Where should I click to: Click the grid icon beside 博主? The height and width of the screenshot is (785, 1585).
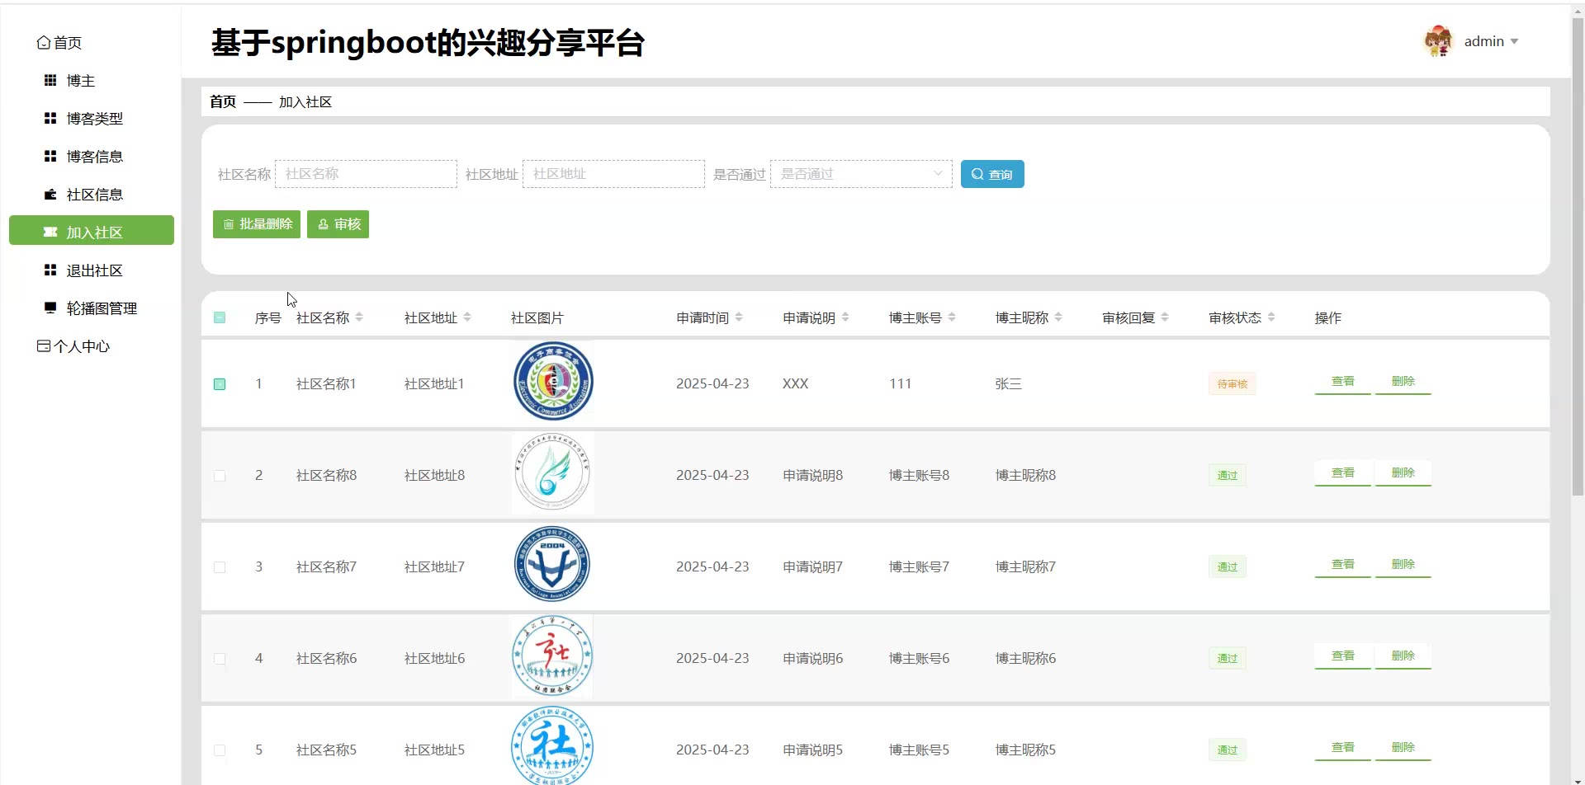(50, 81)
